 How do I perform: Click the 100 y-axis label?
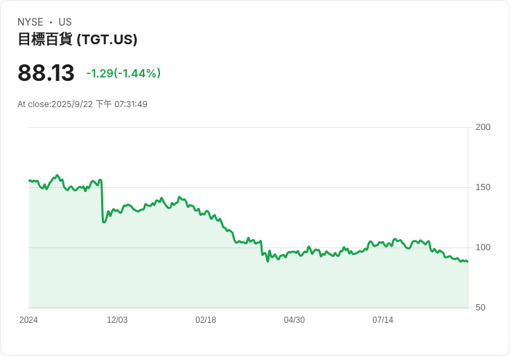[x=483, y=247]
